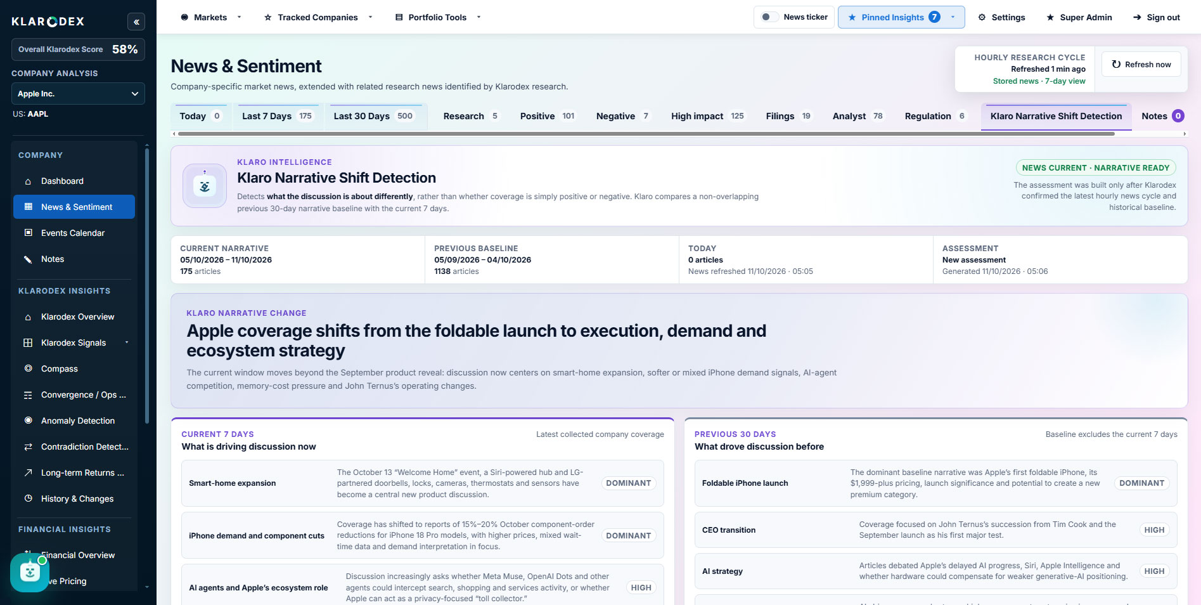The width and height of the screenshot is (1201, 605).
Task: Click the CEO transition HIGH badge
Action: (x=1154, y=530)
